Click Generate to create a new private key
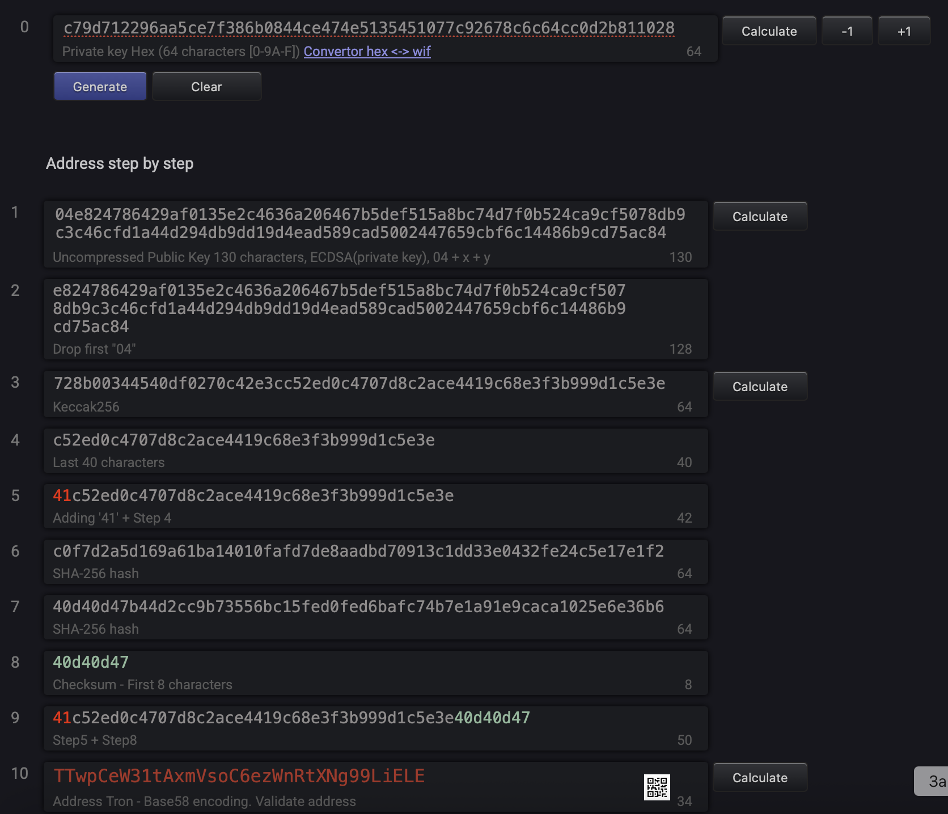Image resolution: width=948 pixels, height=814 pixels. 100,86
